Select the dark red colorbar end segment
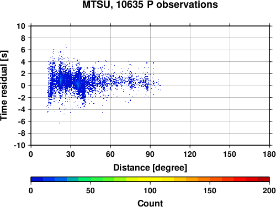Image resolution: width=276 pixels, height=207 pixels. coord(263,179)
